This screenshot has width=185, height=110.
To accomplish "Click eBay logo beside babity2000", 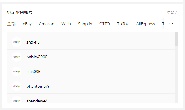I will [17, 57].
